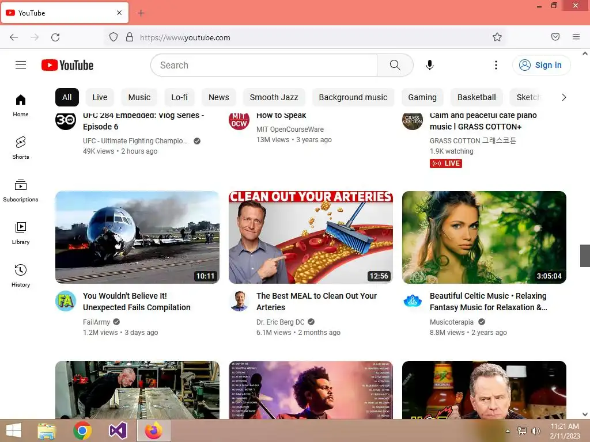Play the Celtic music elf thumbnail
This screenshot has height=442, width=590.
[484, 237]
